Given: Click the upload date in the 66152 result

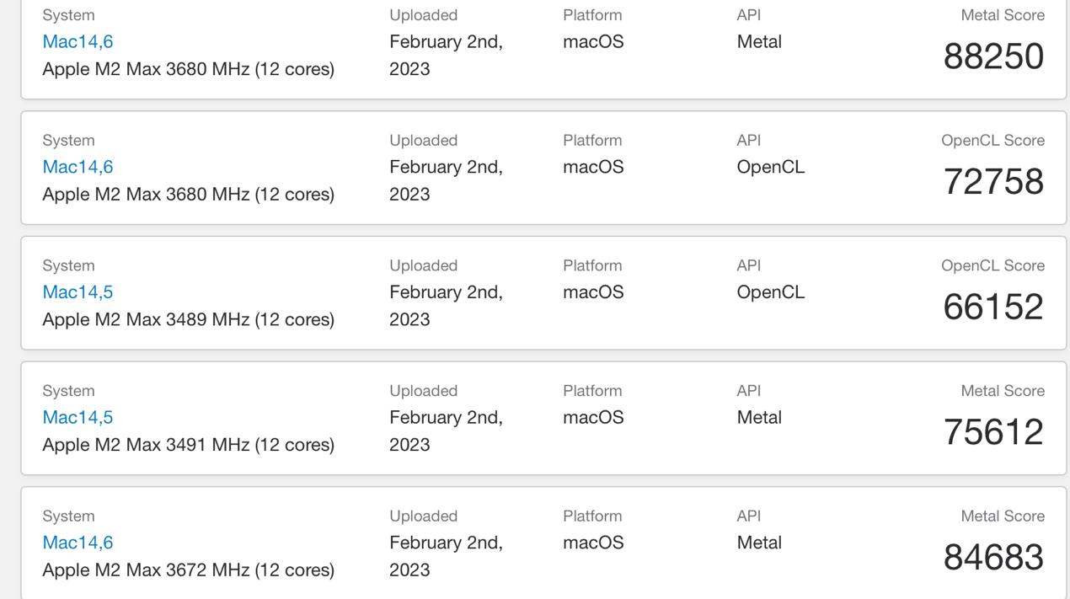Looking at the screenshot, I should click(446, 305).
